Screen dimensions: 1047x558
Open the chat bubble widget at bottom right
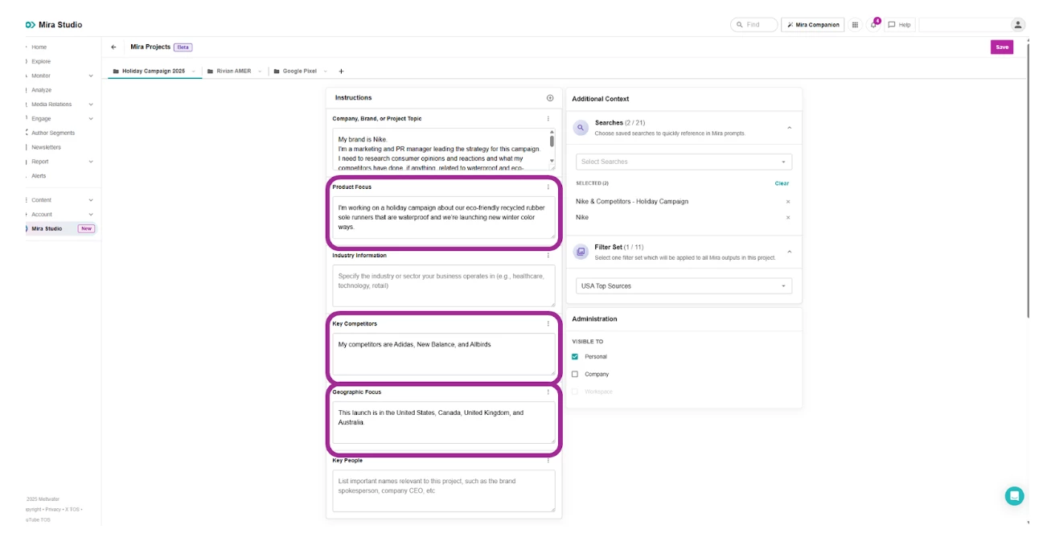pos(1014,496)
